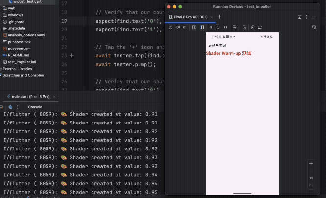Place cursor on expect(find.text('1') line

point(128,29)
